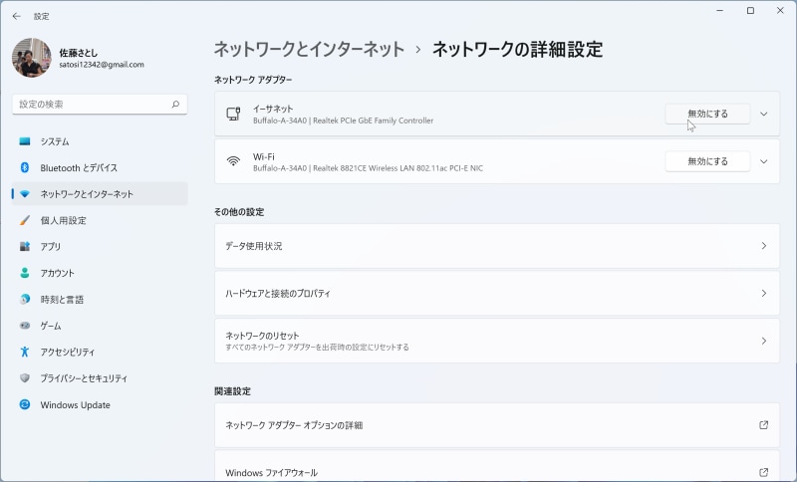Open Bluetooth とデバイス settings
The height and width of the screenshot is (482, 797).
coord(79,167)
